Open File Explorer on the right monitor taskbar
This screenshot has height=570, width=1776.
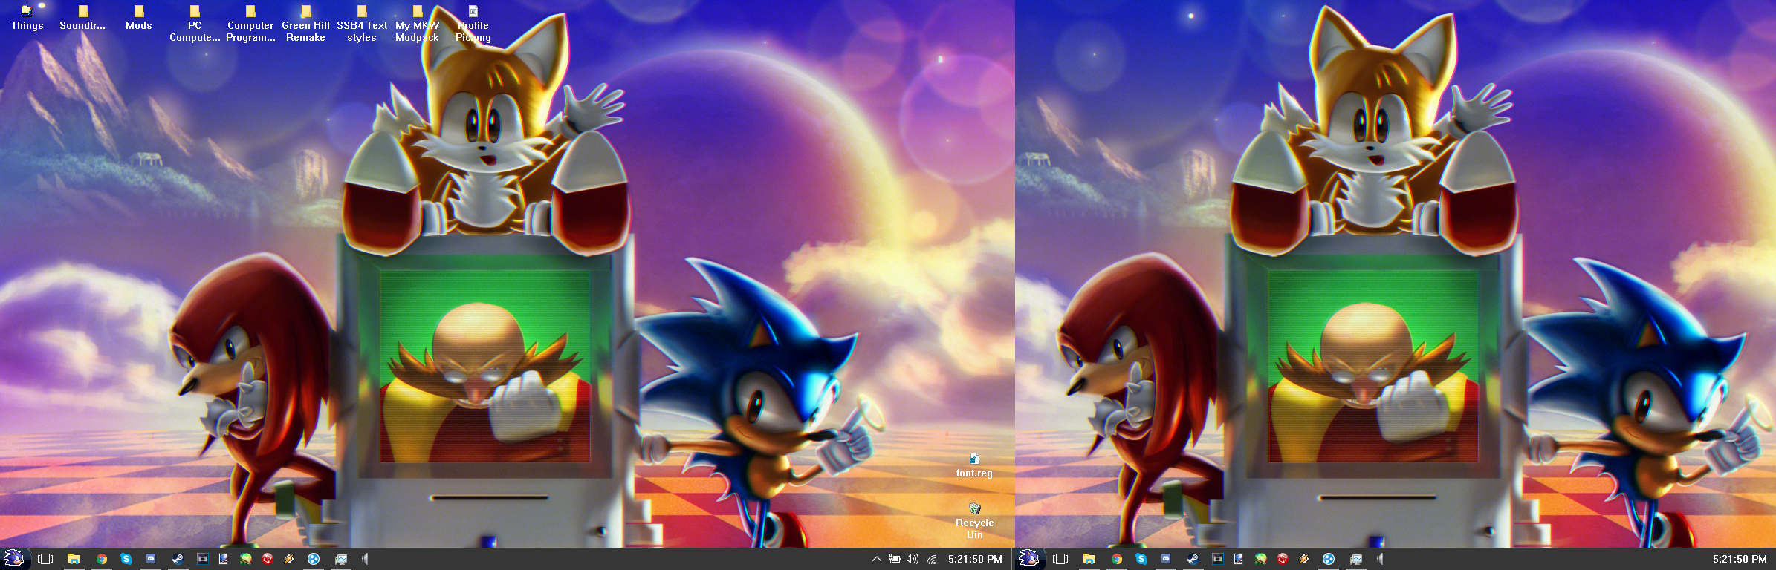[x=1089, y=559]
